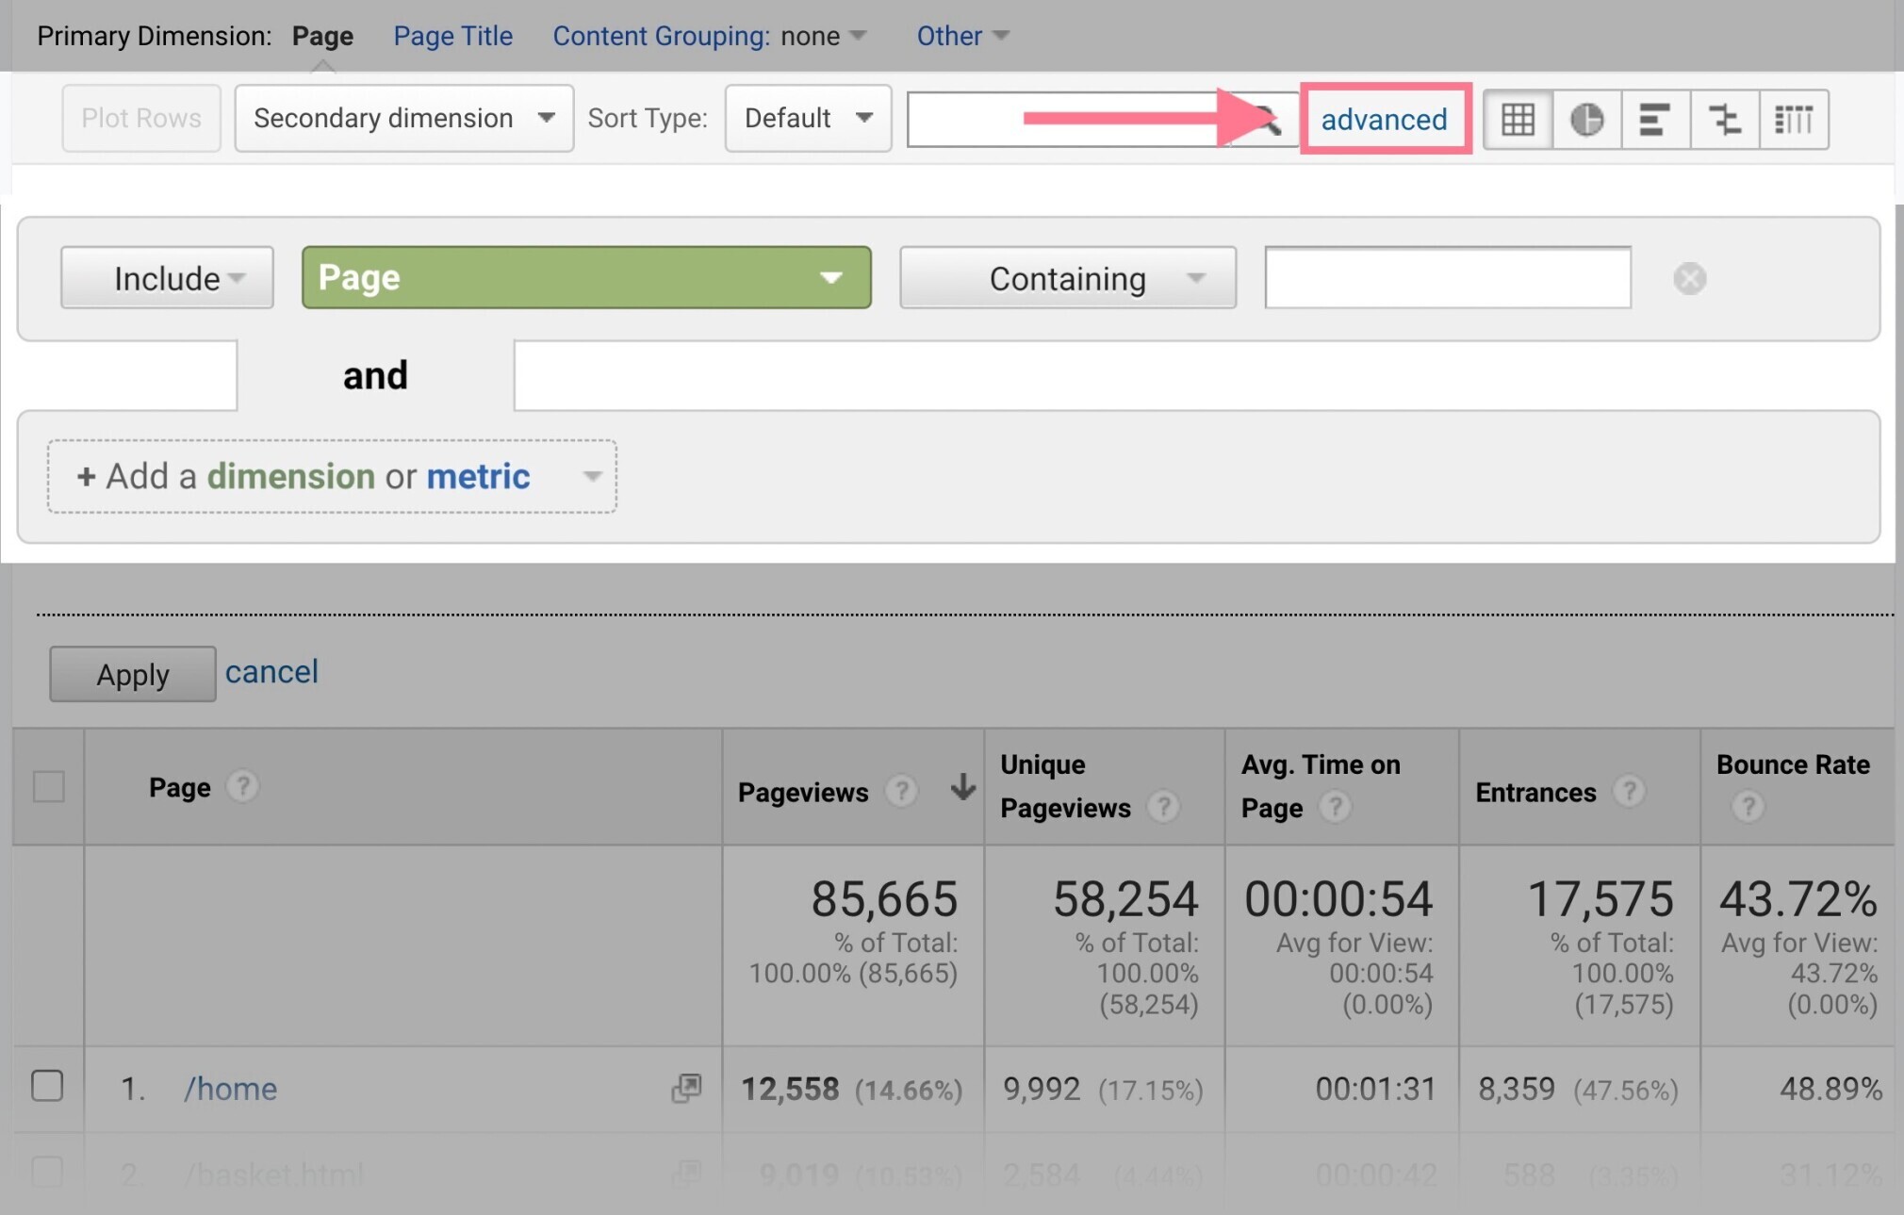Click the search magnifier icon

point(1264,118)
